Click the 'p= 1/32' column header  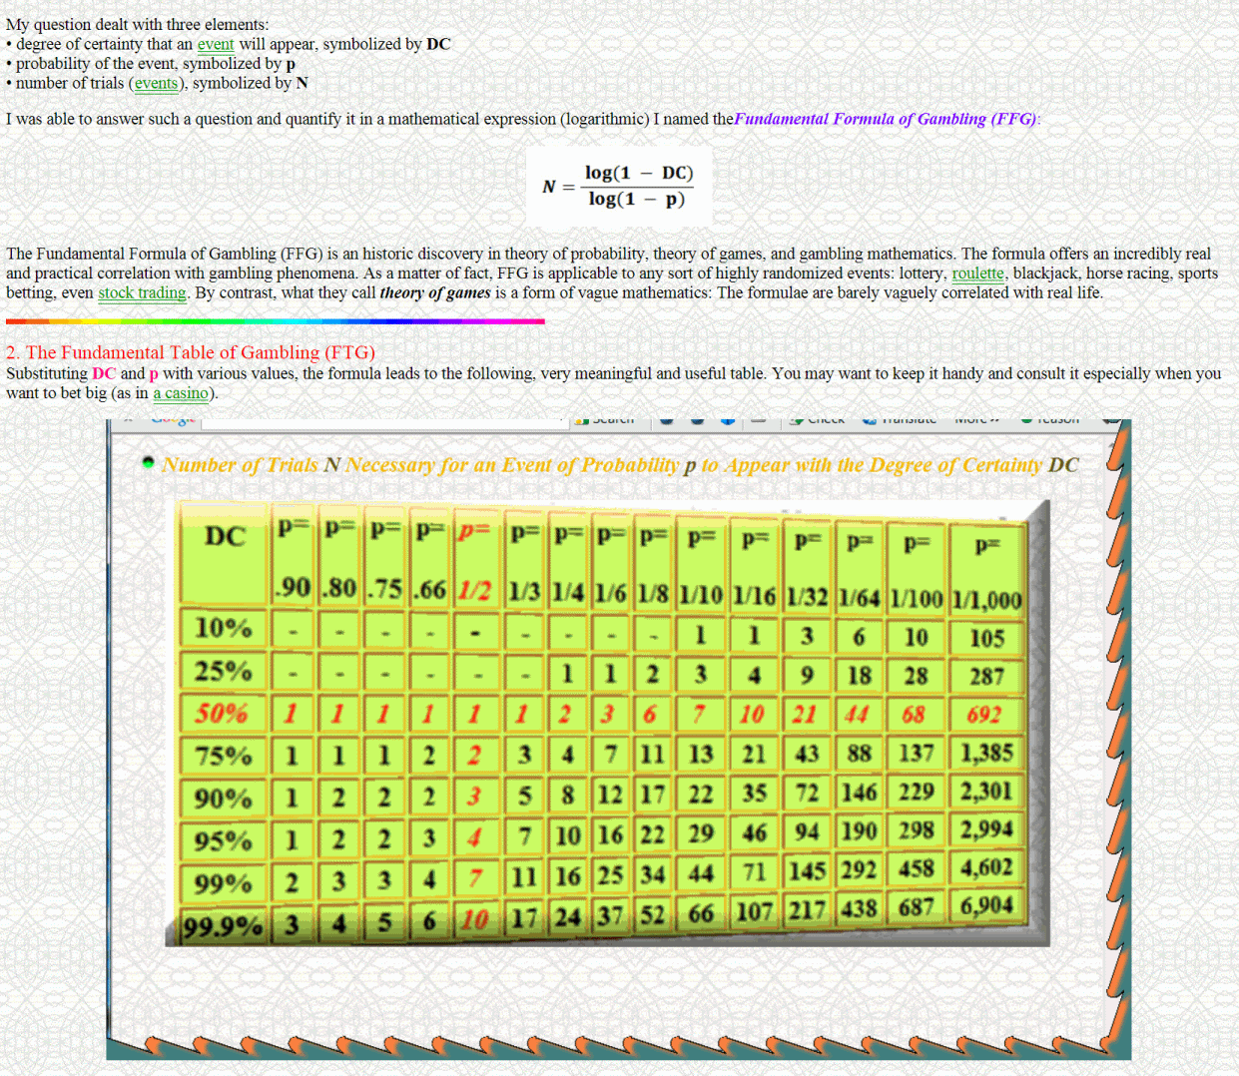(807, 564)
